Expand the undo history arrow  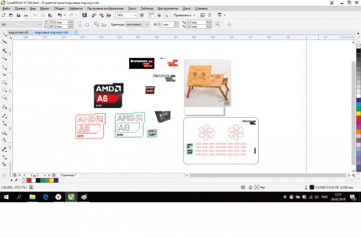point(65,15)
